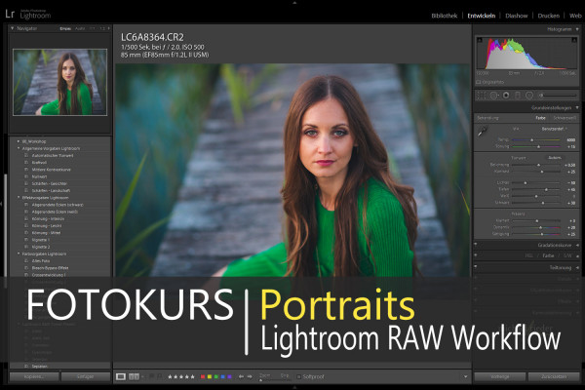Collapse the Histogramm panel
The height and width of the screenshot is (390, 585).
(577, 29)
